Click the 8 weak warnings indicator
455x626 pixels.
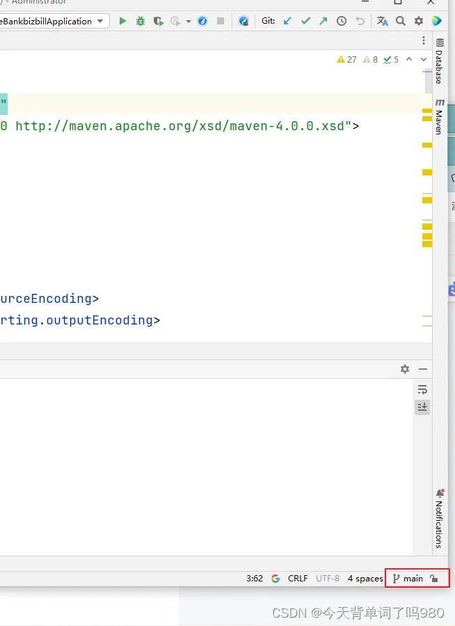tap(370, 59)
